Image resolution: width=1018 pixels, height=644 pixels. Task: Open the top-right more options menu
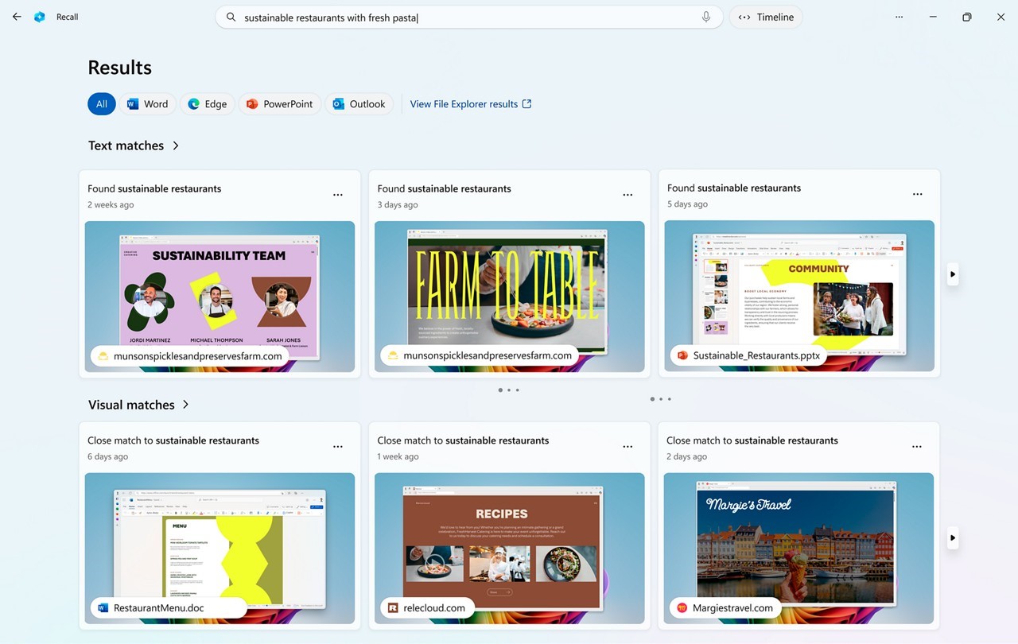(899, 17)
